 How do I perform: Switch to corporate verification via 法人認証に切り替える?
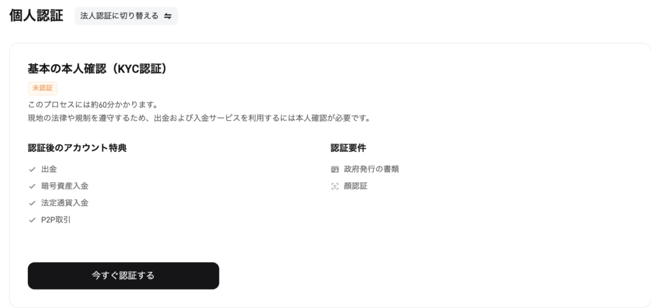[120, 16]
